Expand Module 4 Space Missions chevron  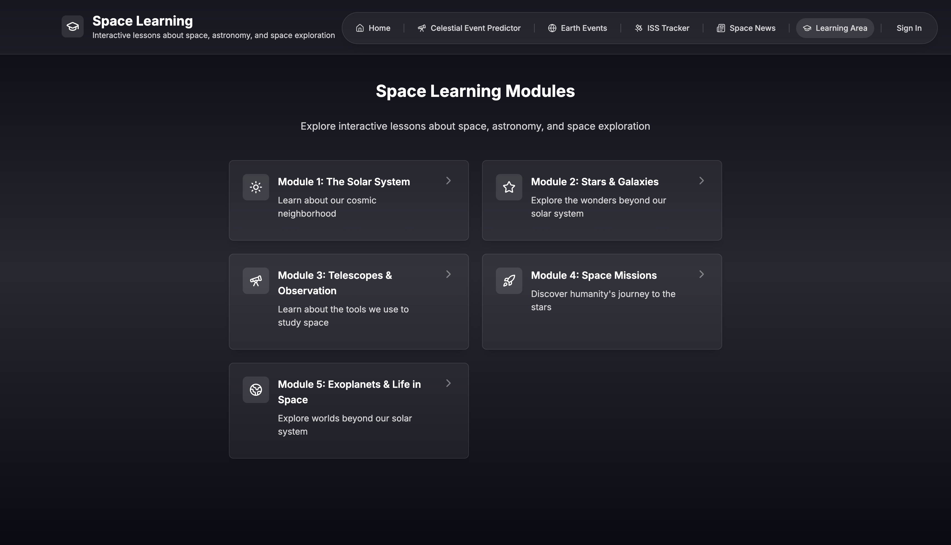701,274
